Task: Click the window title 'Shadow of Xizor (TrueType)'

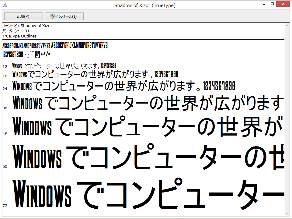Action: pyautogui.click(x=145, y=5)
